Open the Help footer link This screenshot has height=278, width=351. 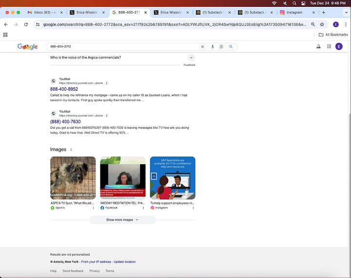pyautogui.click(x=53, y=271)
